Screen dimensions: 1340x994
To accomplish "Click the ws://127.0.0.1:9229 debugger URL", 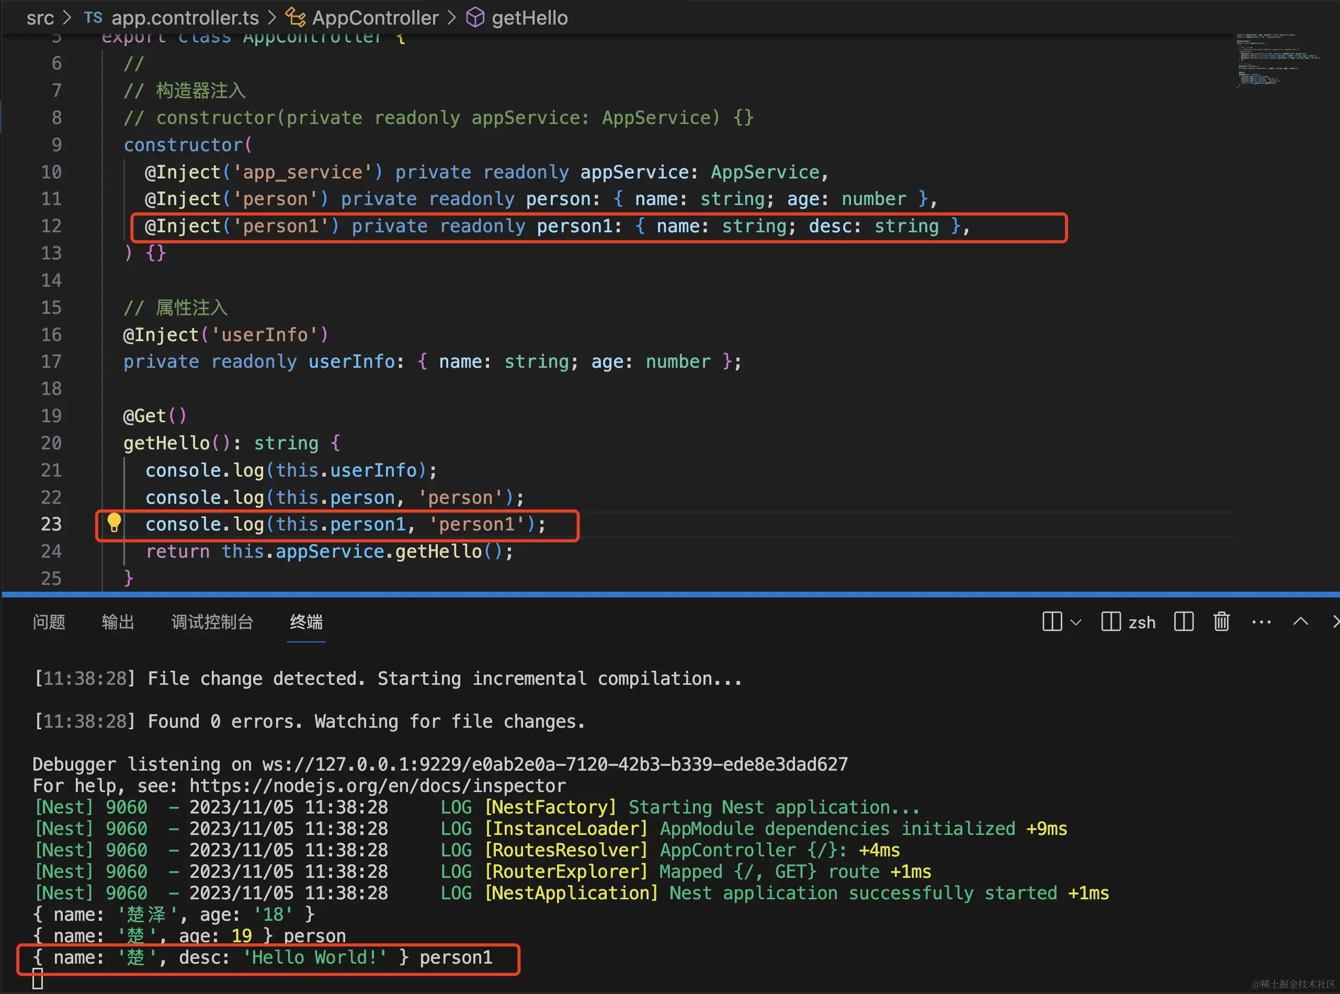I will point(554,764).
